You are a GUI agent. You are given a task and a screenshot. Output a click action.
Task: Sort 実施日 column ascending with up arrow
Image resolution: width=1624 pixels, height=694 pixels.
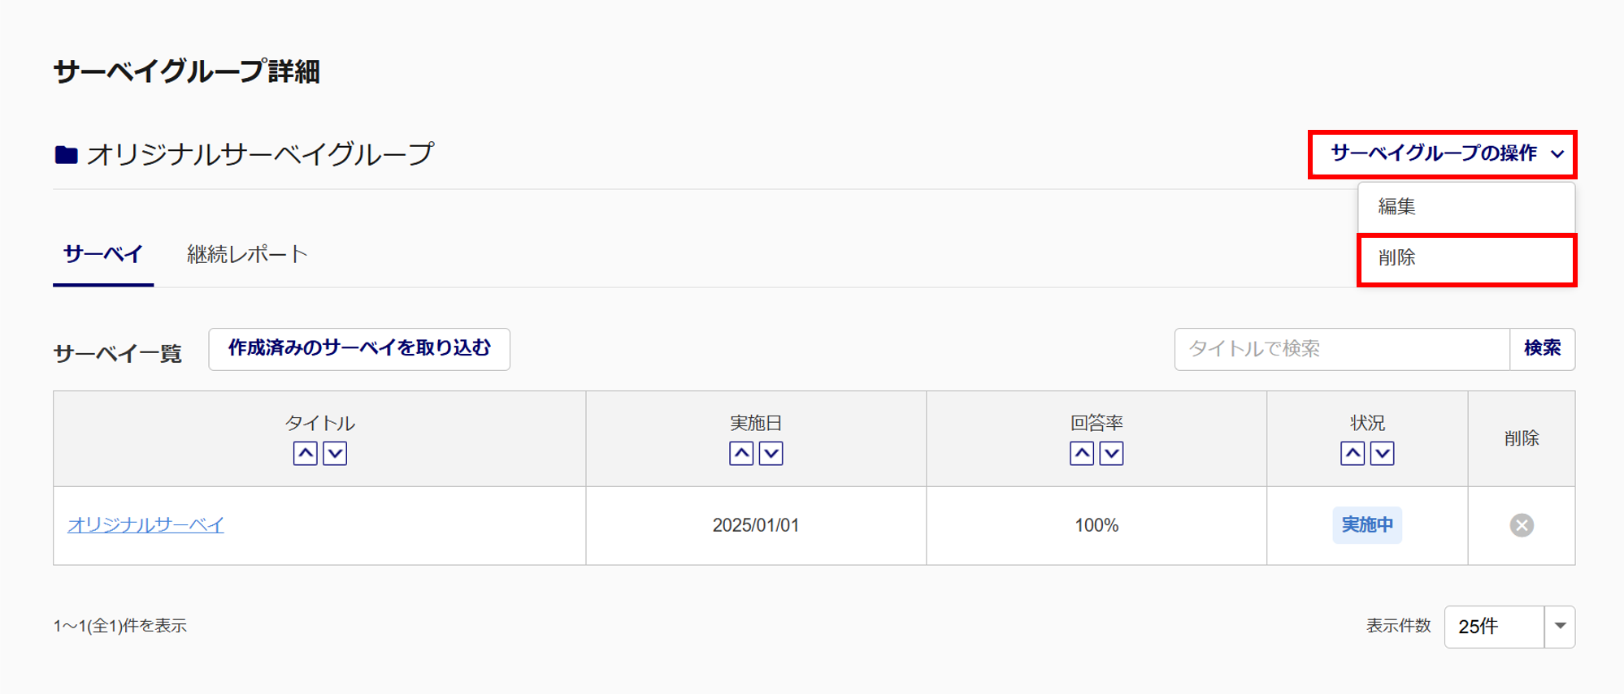coord(741,453)
